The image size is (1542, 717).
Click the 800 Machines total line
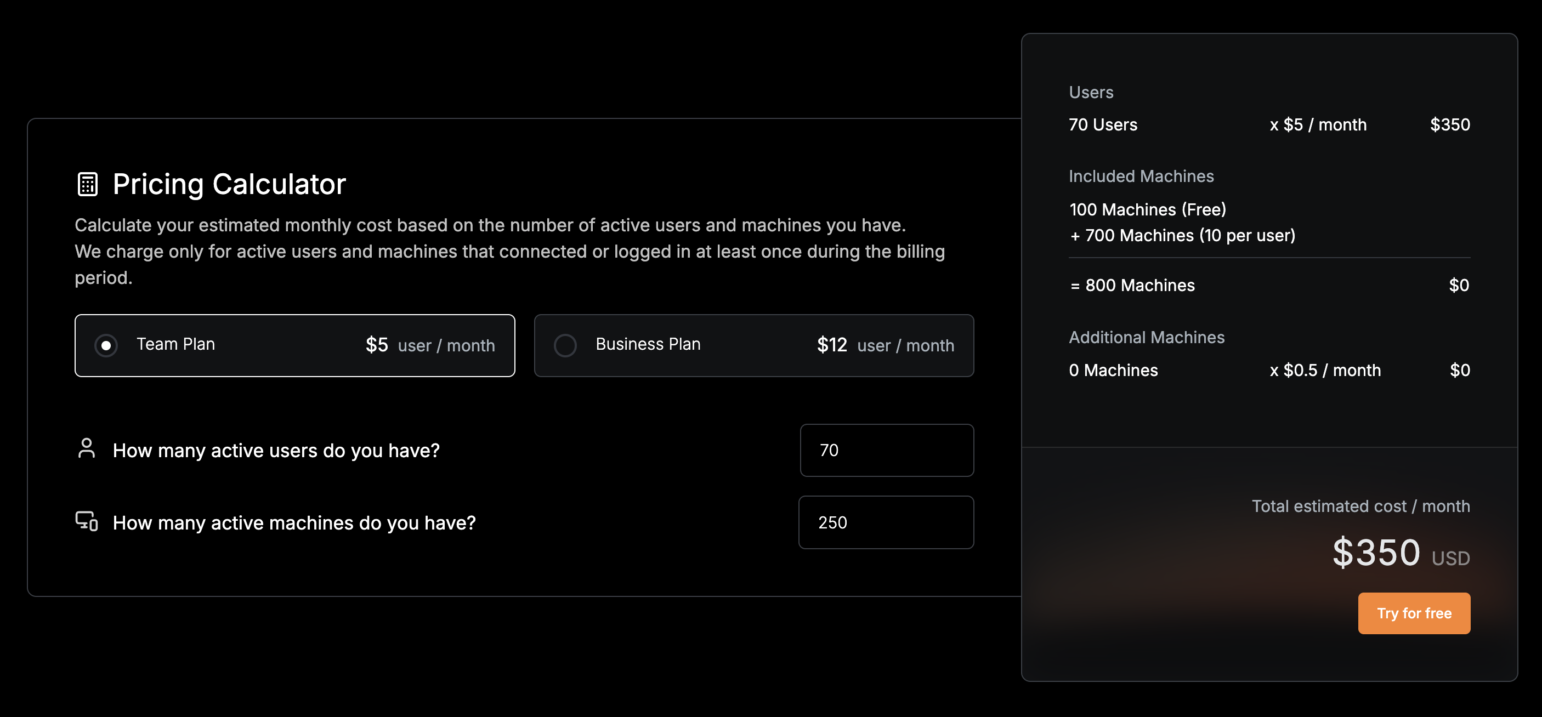[x=1132, y=286]
